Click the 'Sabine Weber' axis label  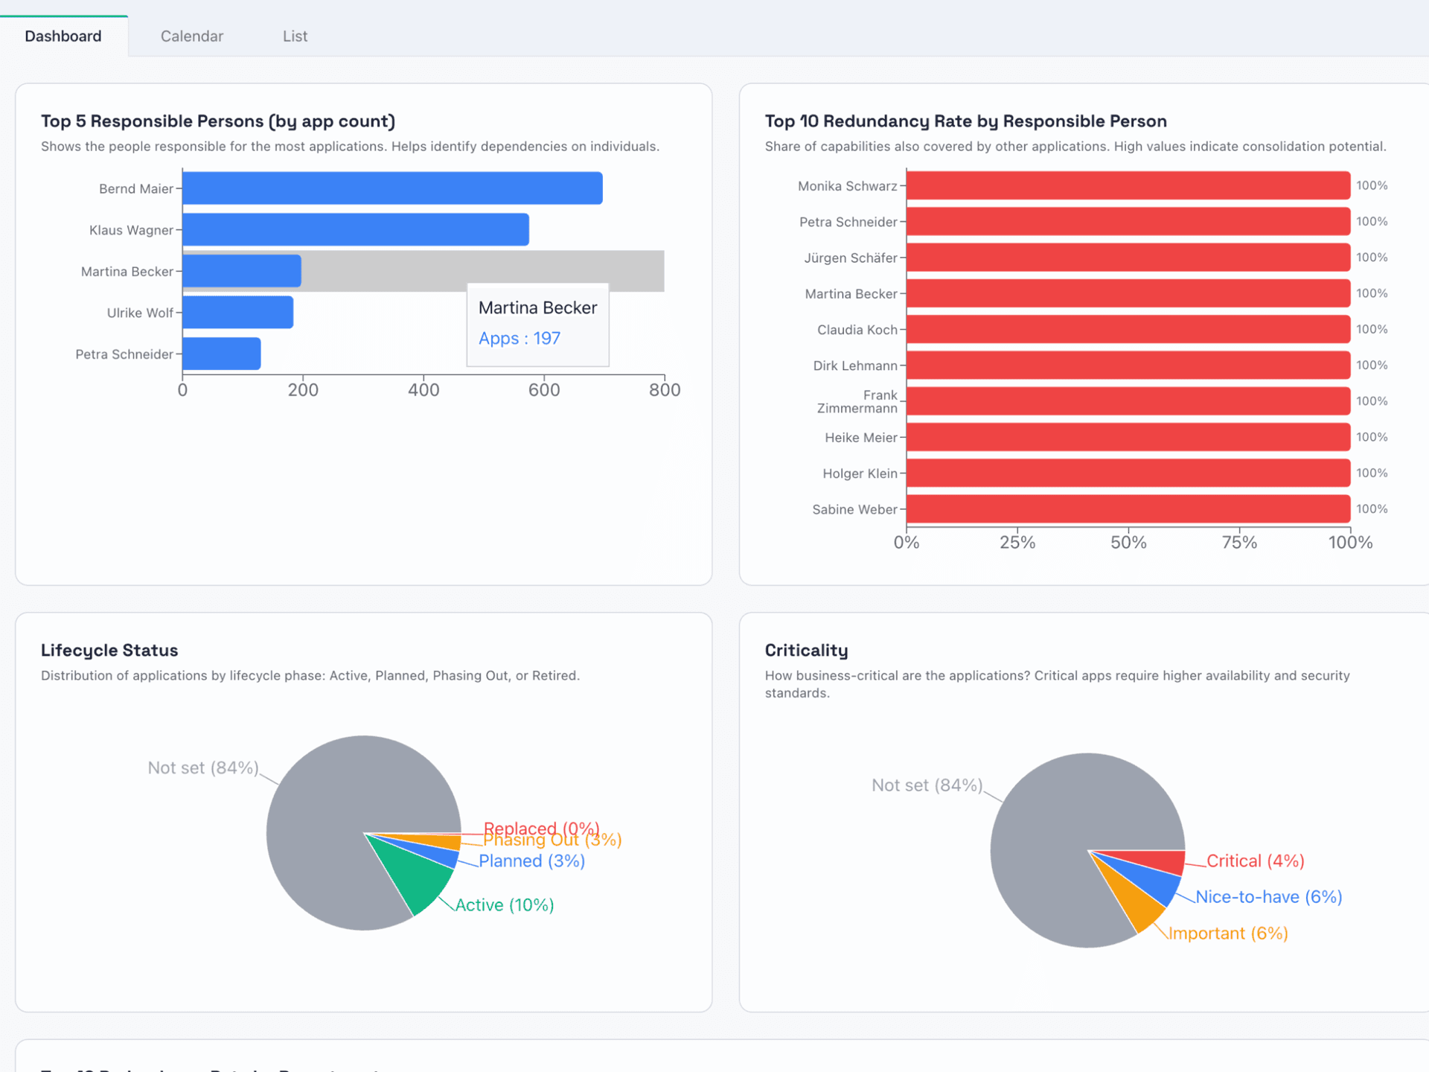[x=854, y=509]
